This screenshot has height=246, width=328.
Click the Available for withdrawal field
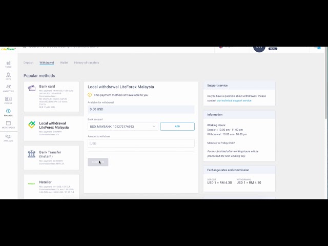[141, 109]
